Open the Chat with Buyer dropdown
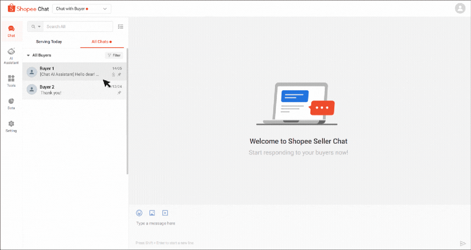471x250 pixels. (x=82, y=9)
